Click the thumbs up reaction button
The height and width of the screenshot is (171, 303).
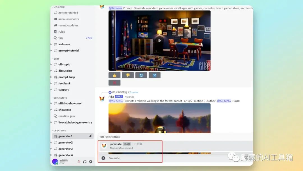pyautogui.click(x=114, y=75)
